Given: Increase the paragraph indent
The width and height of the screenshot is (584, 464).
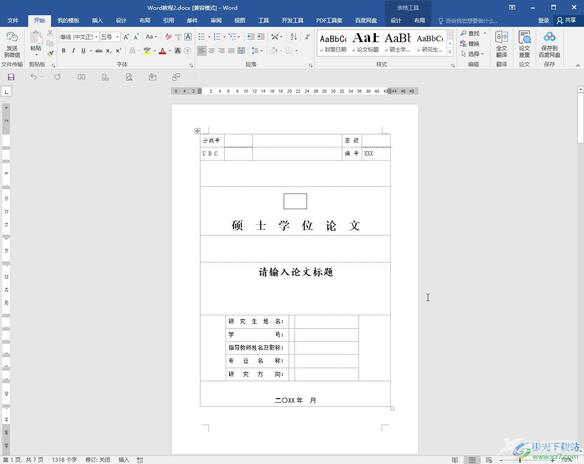Looking at the screenshot, I should click(261, 37).
